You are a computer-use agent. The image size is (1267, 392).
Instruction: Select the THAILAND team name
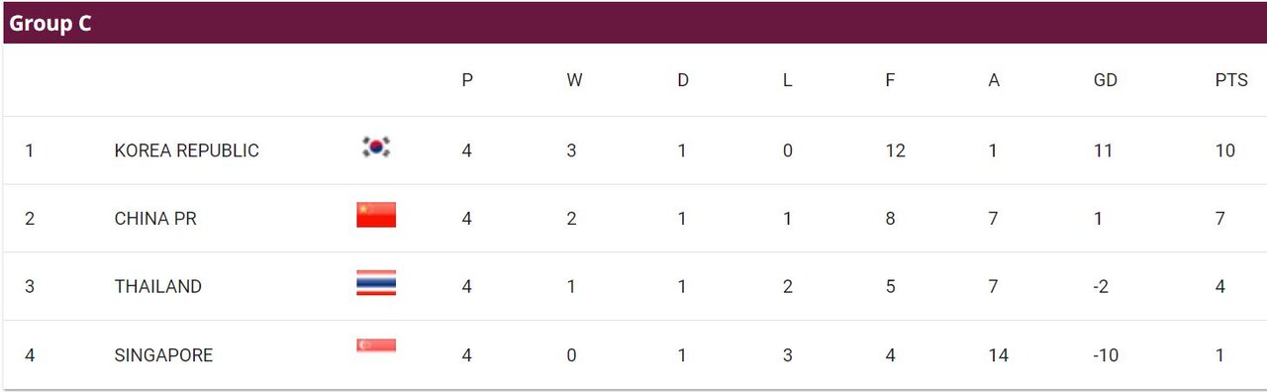click(x=158, y=286)
